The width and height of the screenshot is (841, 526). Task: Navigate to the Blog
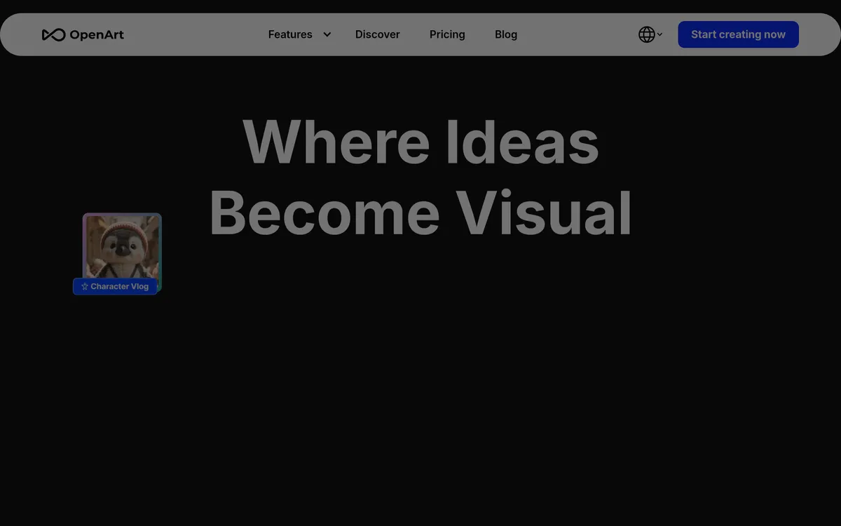(x=506, y=34)
